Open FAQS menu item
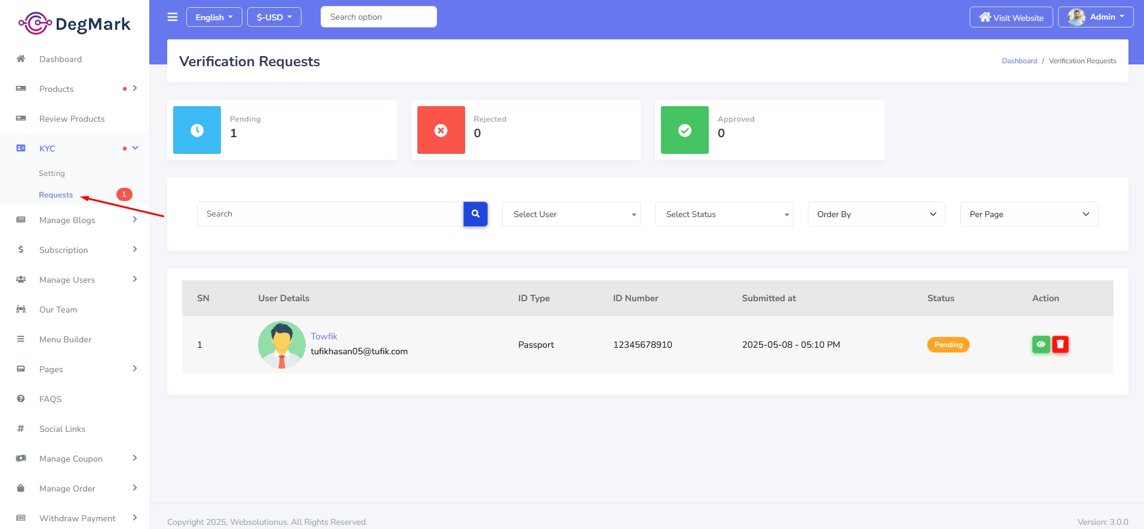The width and height of the screenshot is (1144, 529). coord(75,399)
